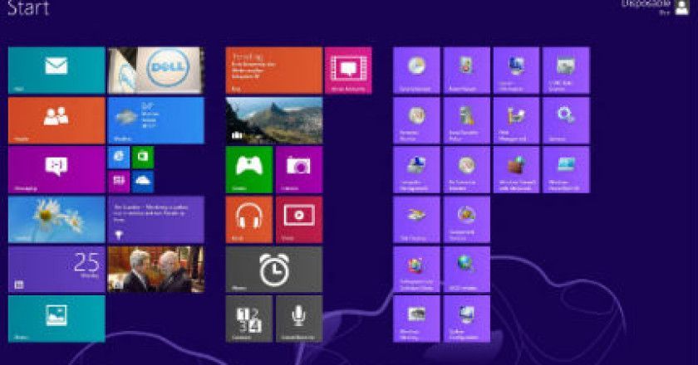Open the Component Services tile
The height and width of the screenshot is (365, 698).
(466, 220)
